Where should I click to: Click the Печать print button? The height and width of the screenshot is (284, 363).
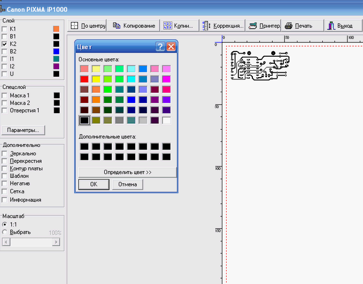pos(302,25)
